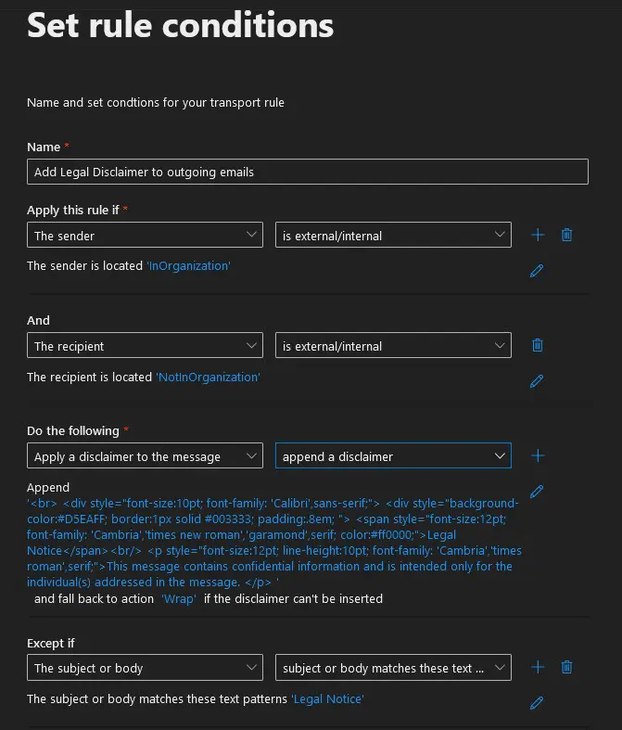Screen dimensions: 622x730
Task: Edit the disclaimer text pencil icon
Action: tap(536, 492)
